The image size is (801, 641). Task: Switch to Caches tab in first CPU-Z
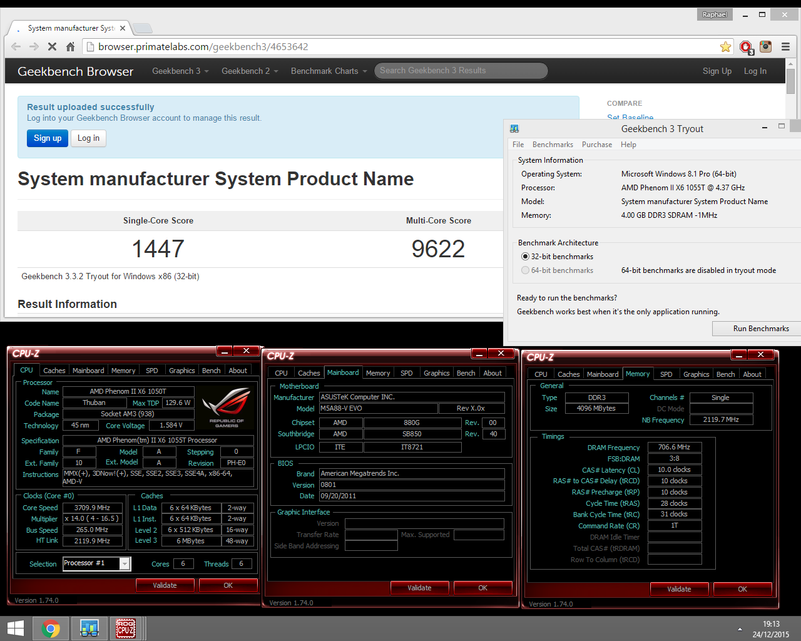pos(54,371)
